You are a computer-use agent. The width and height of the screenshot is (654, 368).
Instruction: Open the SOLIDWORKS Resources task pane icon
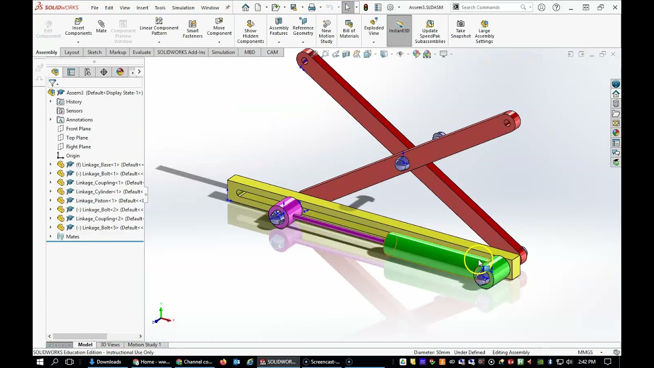click(x=616, y=94)
